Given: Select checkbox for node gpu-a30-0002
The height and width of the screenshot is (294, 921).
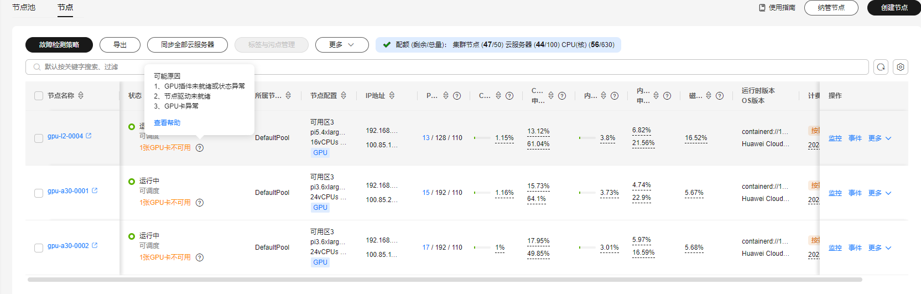Looking at the screenshot, I should coord(39,247).
